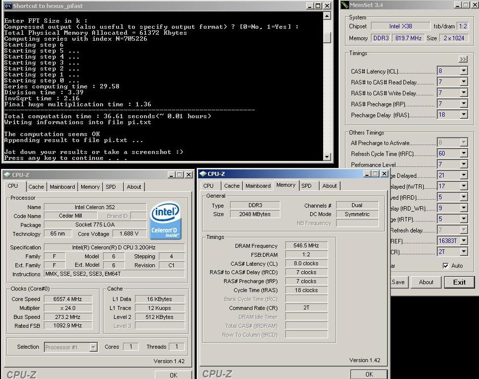
Task: Click the left CPU-Z window title icon
Action: tap(7, 174)
